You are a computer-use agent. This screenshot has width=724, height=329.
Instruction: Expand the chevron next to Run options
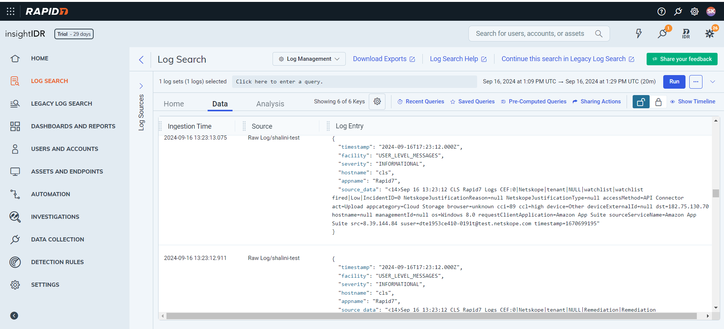point(713,81)
